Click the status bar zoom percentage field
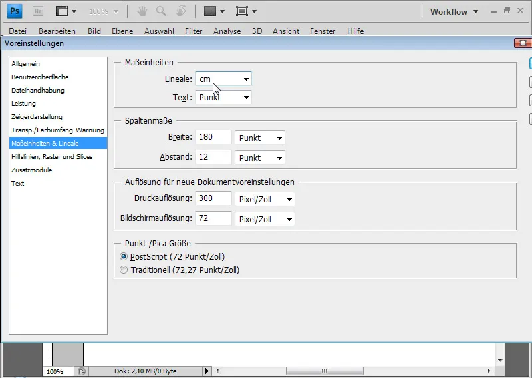 (x=59, y=371)
